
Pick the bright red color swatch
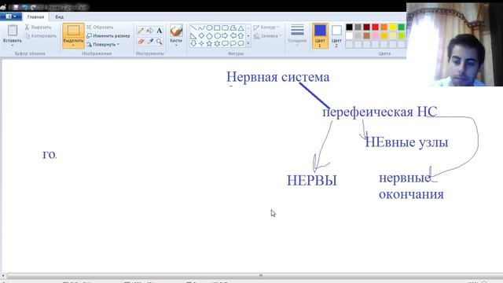(x=376, y=28)
